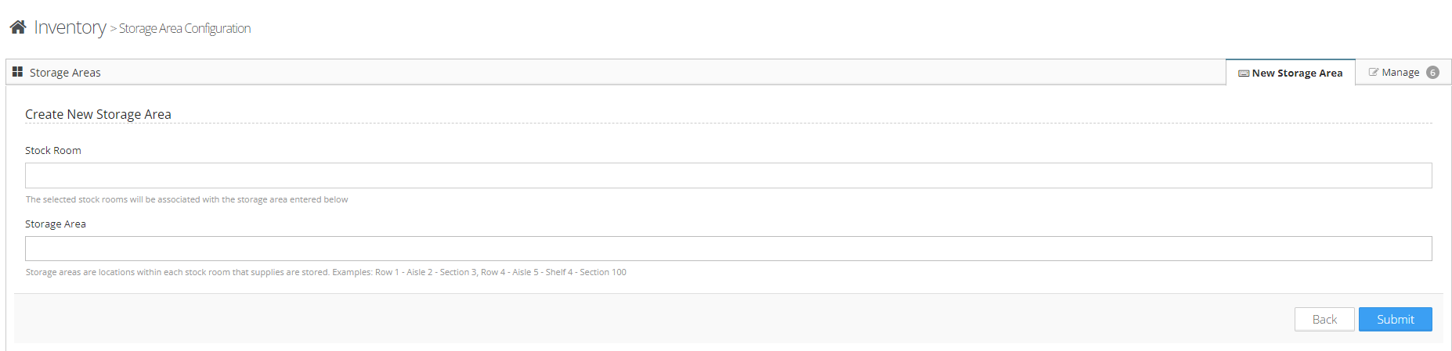Click the grid icon beside Storage Areas
This screenshot has height=351, width=1452.
click(x=17, y=72)
